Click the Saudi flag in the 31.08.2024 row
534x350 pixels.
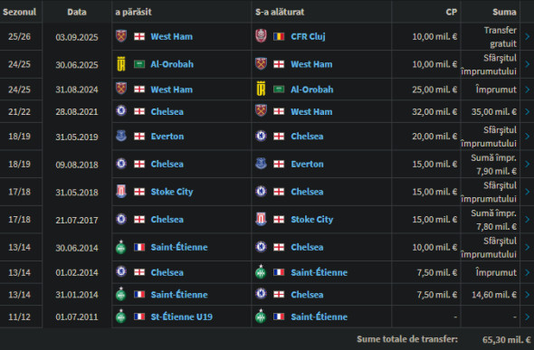coord(279,90)
